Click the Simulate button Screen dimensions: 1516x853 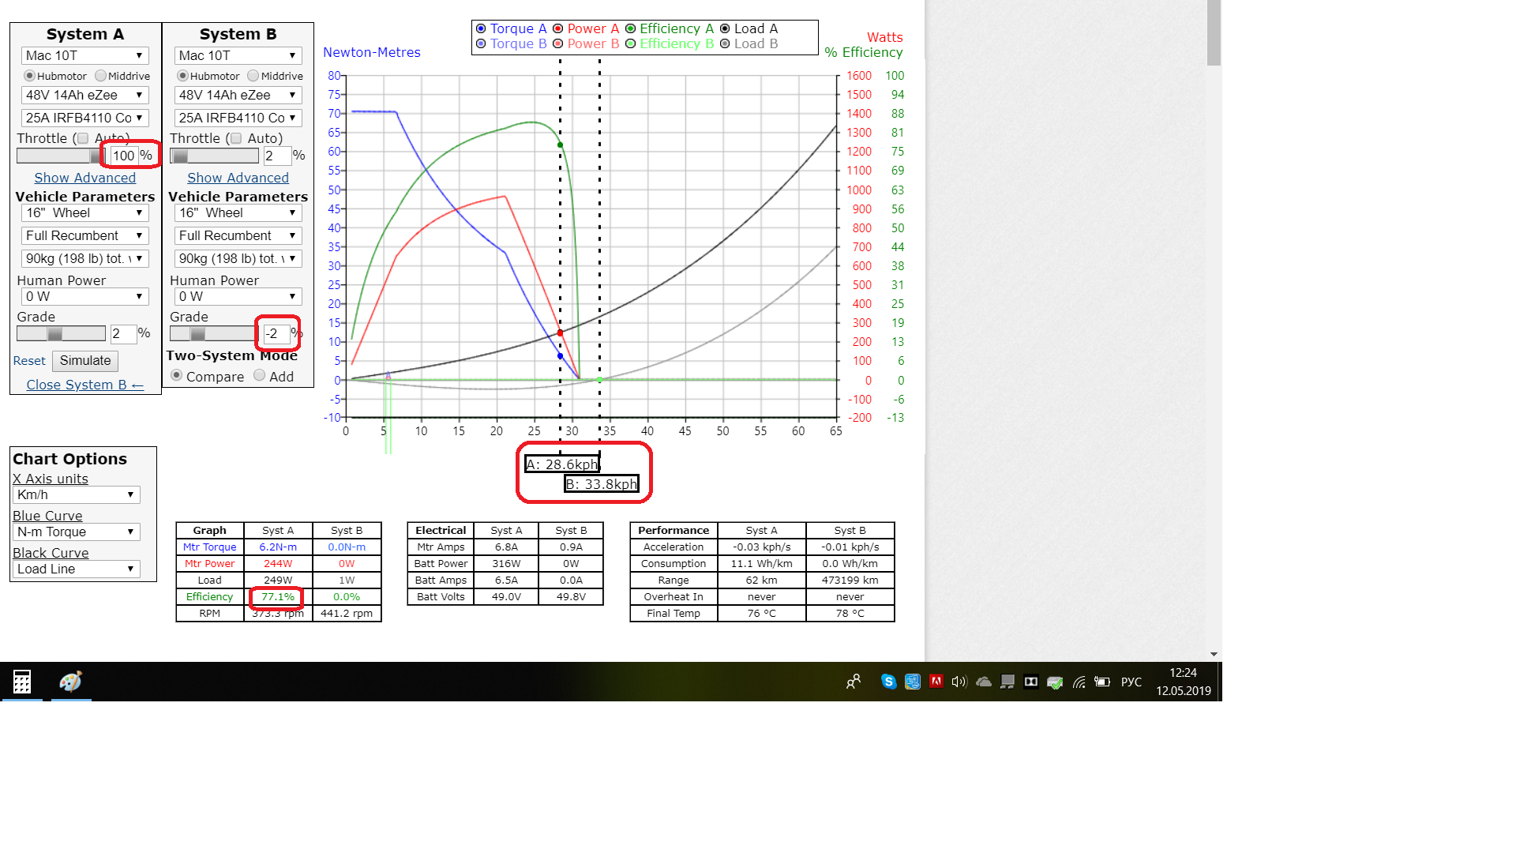[85, 361]
